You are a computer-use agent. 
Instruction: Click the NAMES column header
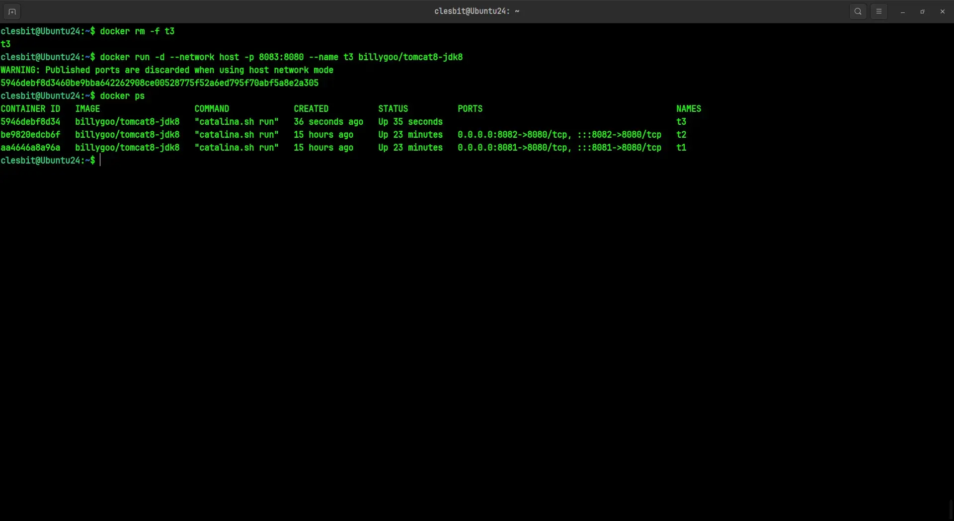click(689, 109)
